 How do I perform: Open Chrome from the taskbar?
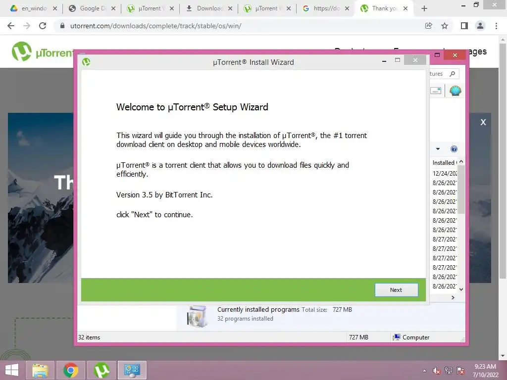click(x=71, y=370)
